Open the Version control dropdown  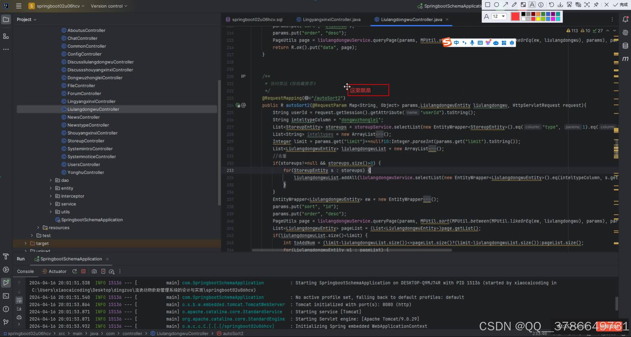[109, 6]
